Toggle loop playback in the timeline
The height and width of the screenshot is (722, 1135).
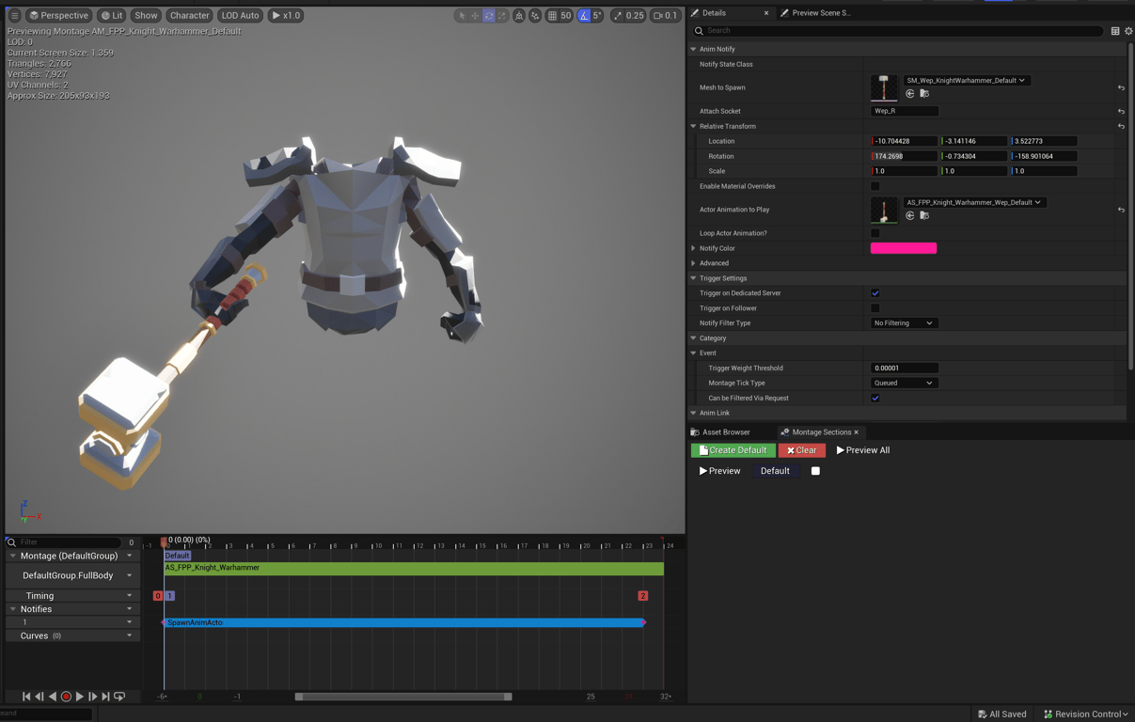[119, 697]
